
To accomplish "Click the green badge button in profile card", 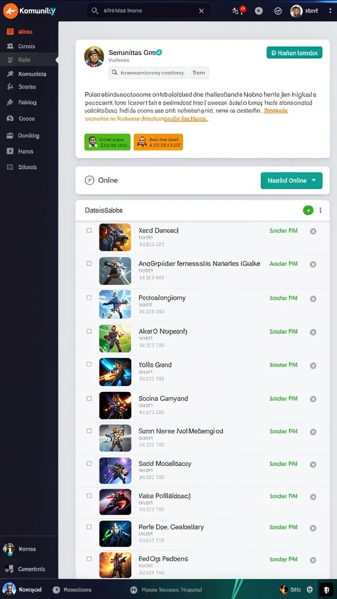I will click(108, 142).
